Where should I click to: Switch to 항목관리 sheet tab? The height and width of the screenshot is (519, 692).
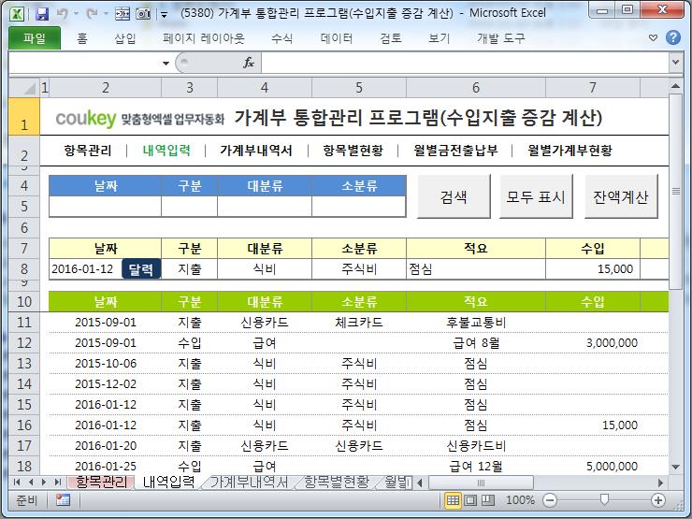(101, 482)
